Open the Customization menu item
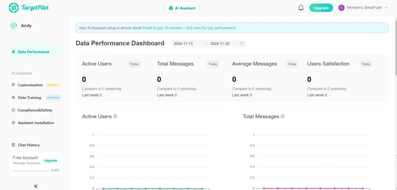Viewport: 397px width, 190px height. (x=30, y=85)
